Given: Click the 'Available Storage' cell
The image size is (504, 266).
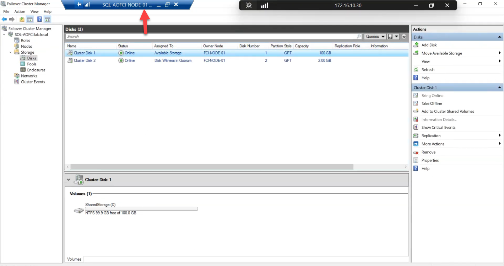Looking at the screenshot, I should (168, 53).
